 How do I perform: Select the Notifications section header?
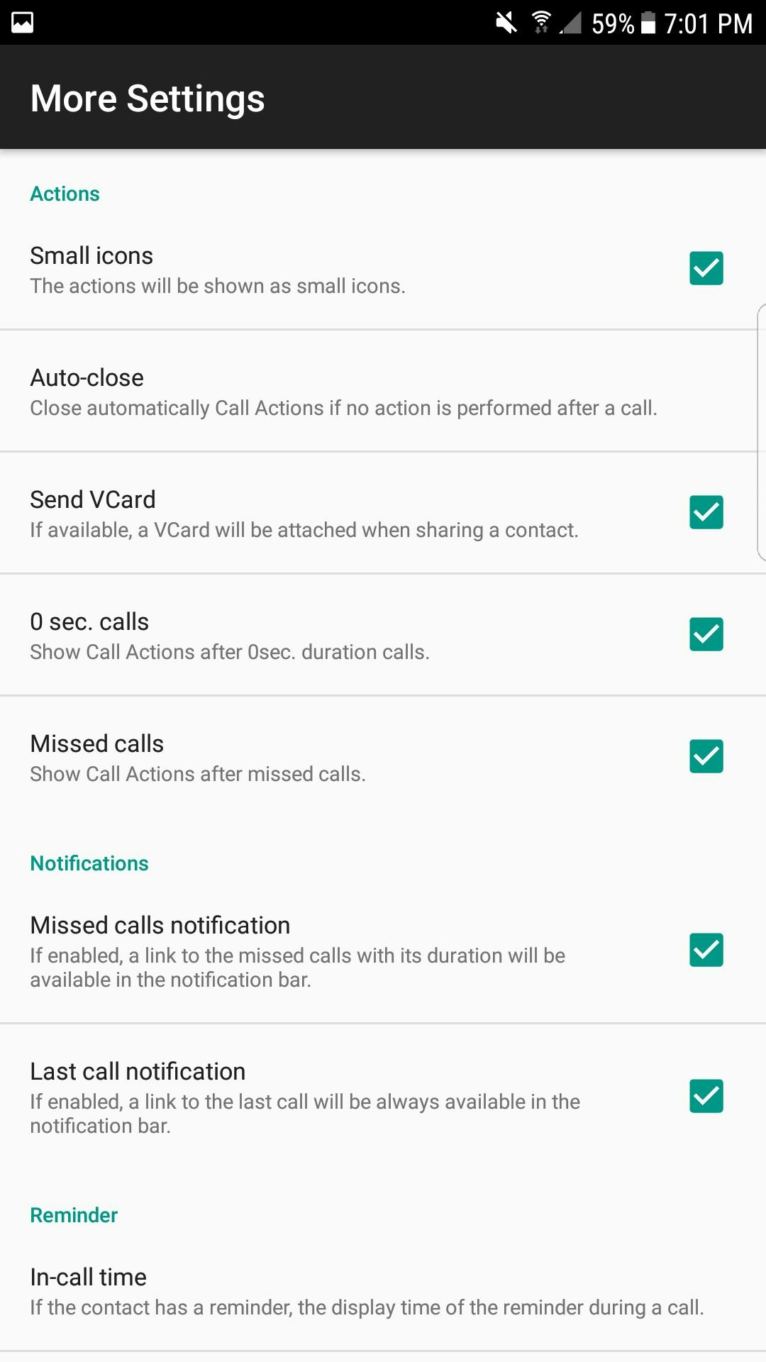point(88,863)
